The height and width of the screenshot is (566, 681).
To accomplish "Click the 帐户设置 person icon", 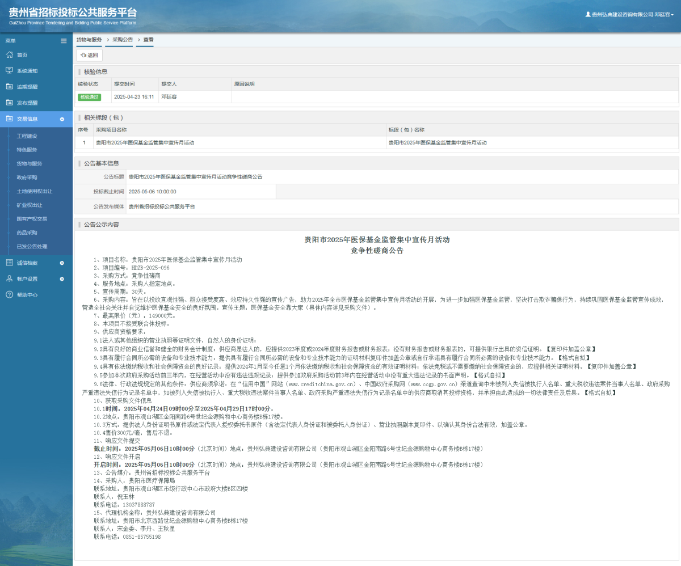I will [x=9, y=278].
